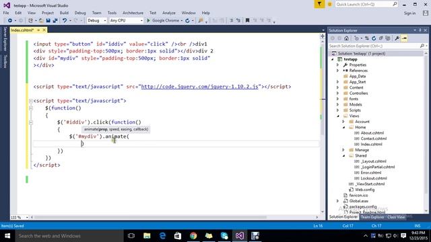The height and width of the screenshot is (242, 431).
Task: Click the Pending Changes Filter clock icon
Action: [x=357, y=38]
